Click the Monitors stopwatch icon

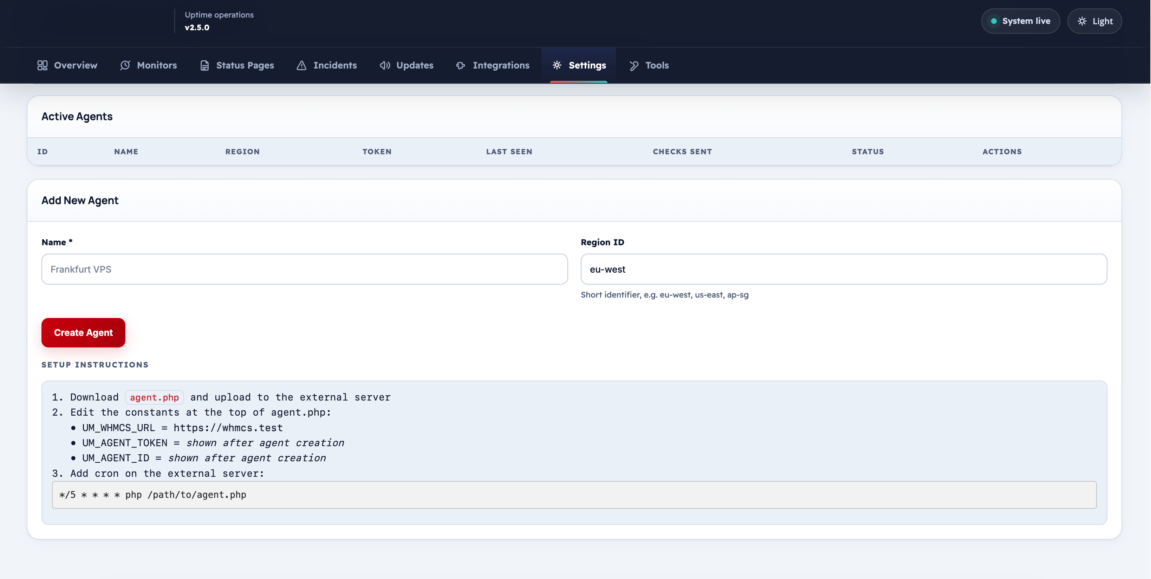(x=125, y=65)
